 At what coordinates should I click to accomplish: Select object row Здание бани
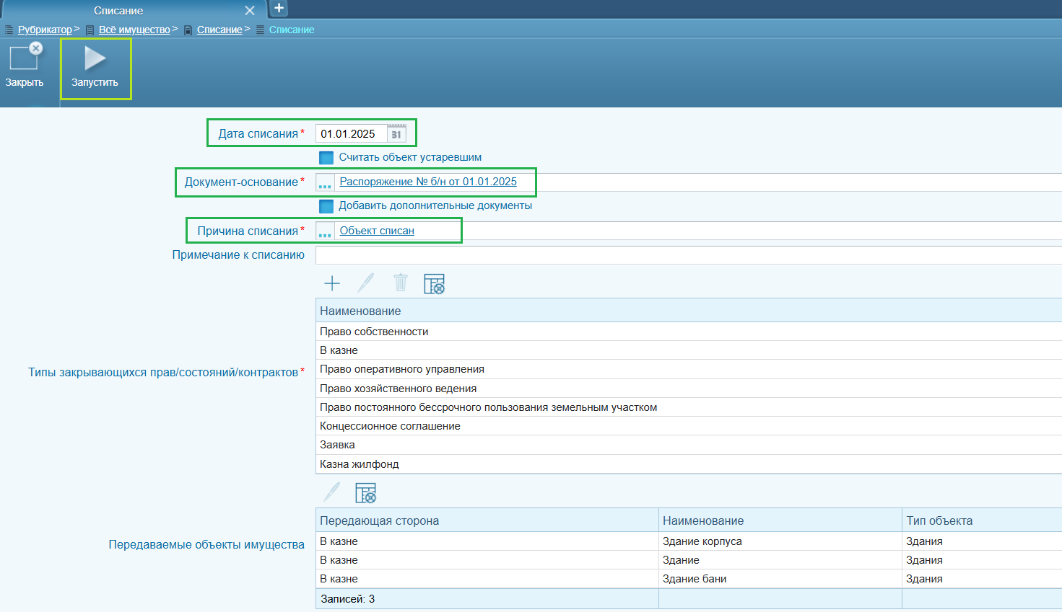[x=689, y=579]
